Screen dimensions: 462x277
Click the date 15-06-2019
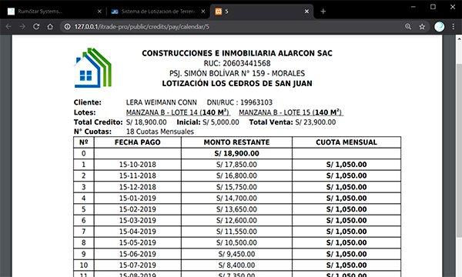pos(138,254)
